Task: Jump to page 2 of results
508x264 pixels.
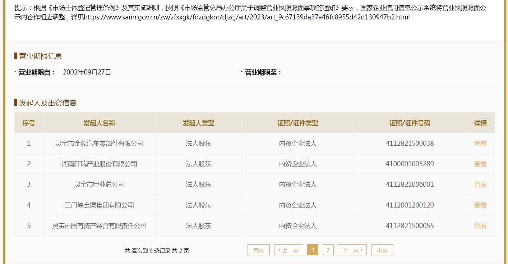Action: pyautogui.click(x=328, y=250)
